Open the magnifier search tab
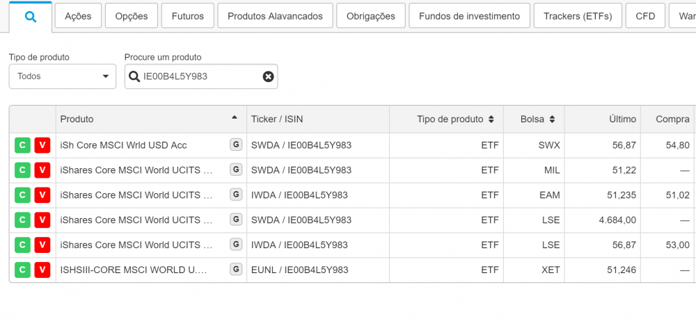The image size is (696, 321). pyautogui.click(x=30, y=17)
